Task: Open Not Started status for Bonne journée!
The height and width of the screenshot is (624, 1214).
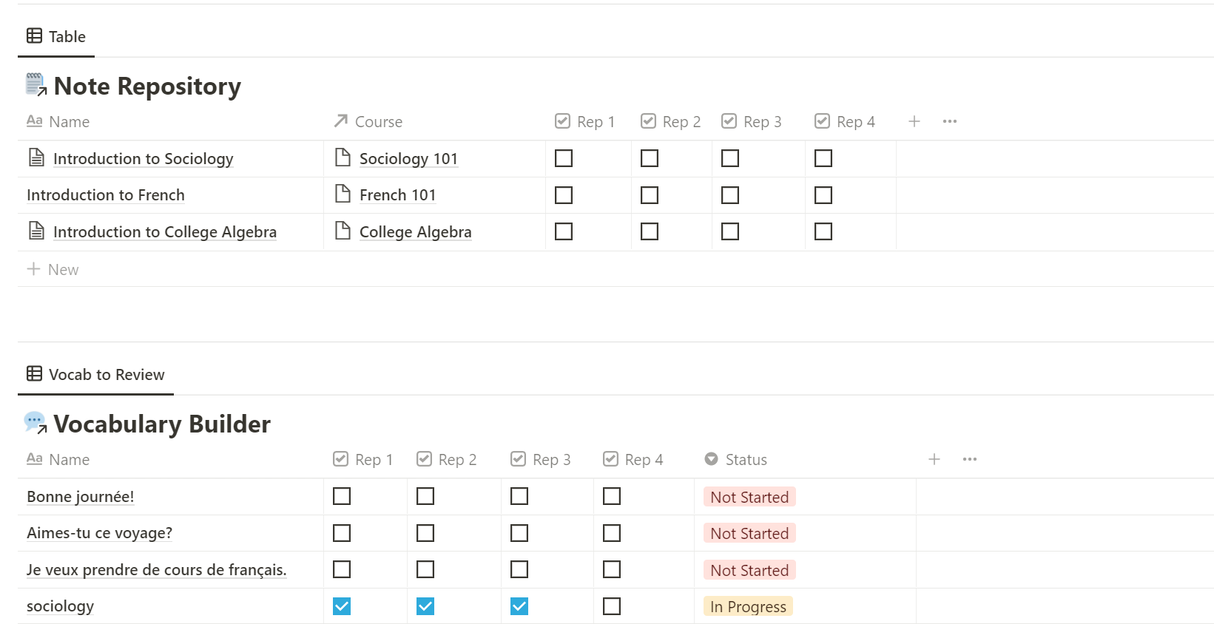Action: [x=749, y=497]
